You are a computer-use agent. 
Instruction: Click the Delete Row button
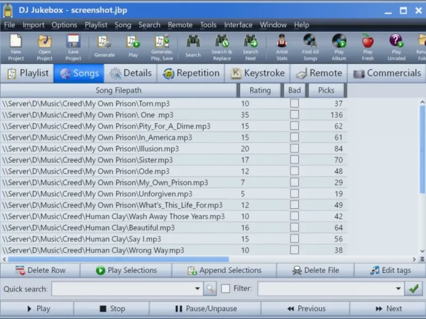40,270
